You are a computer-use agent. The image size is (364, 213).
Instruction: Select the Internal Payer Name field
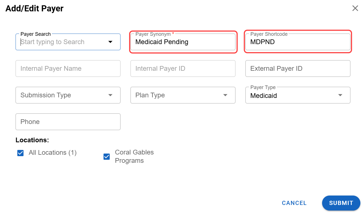pyautogui.click(x=68, y=69)
